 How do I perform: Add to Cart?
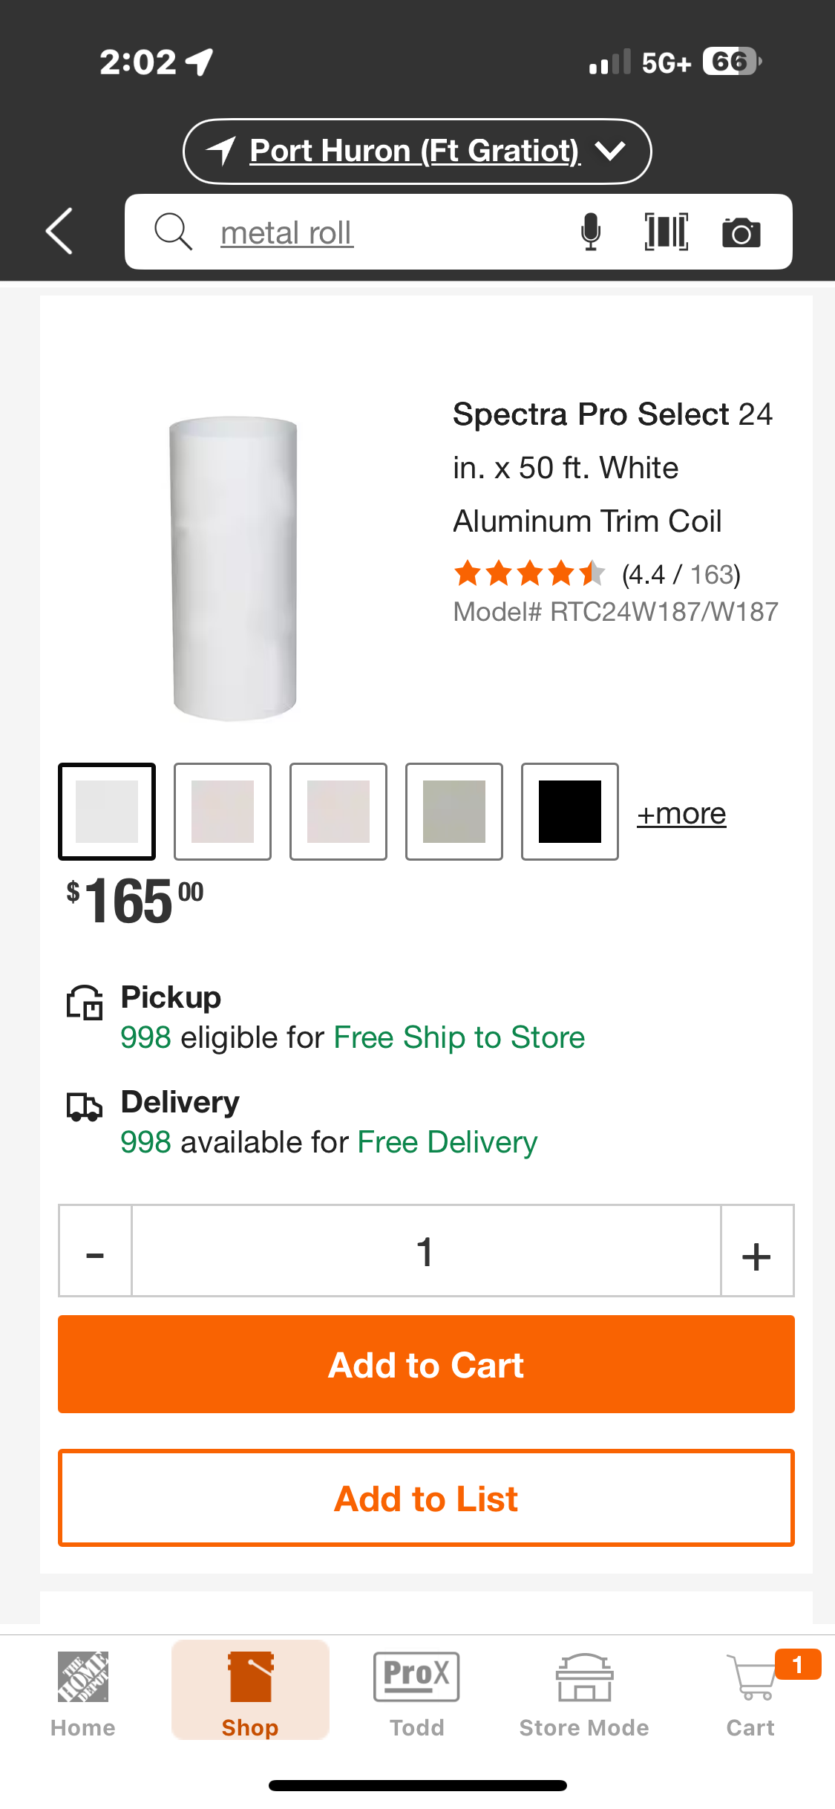click(426, 1364)
